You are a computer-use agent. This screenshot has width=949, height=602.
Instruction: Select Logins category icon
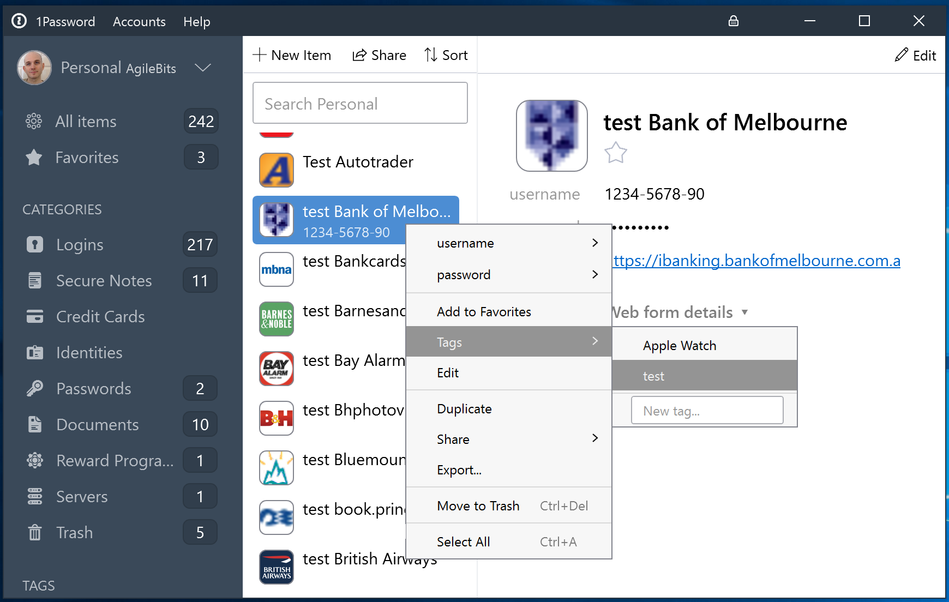pos(35,244)
